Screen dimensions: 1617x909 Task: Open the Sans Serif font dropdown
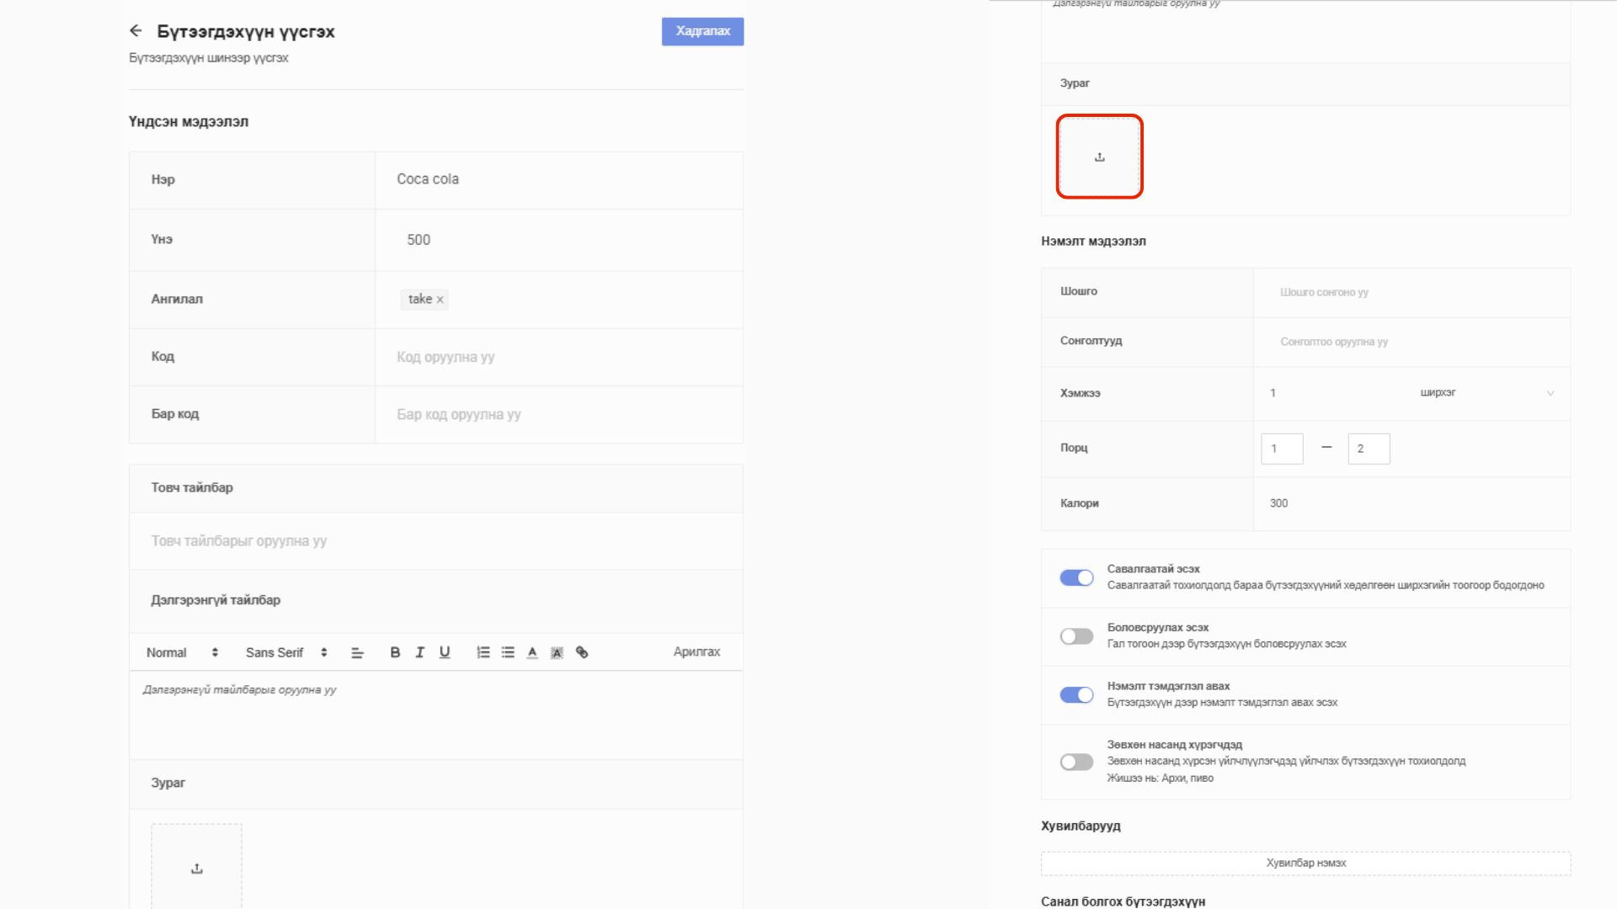pyautogui.click(x=286, y=652)
